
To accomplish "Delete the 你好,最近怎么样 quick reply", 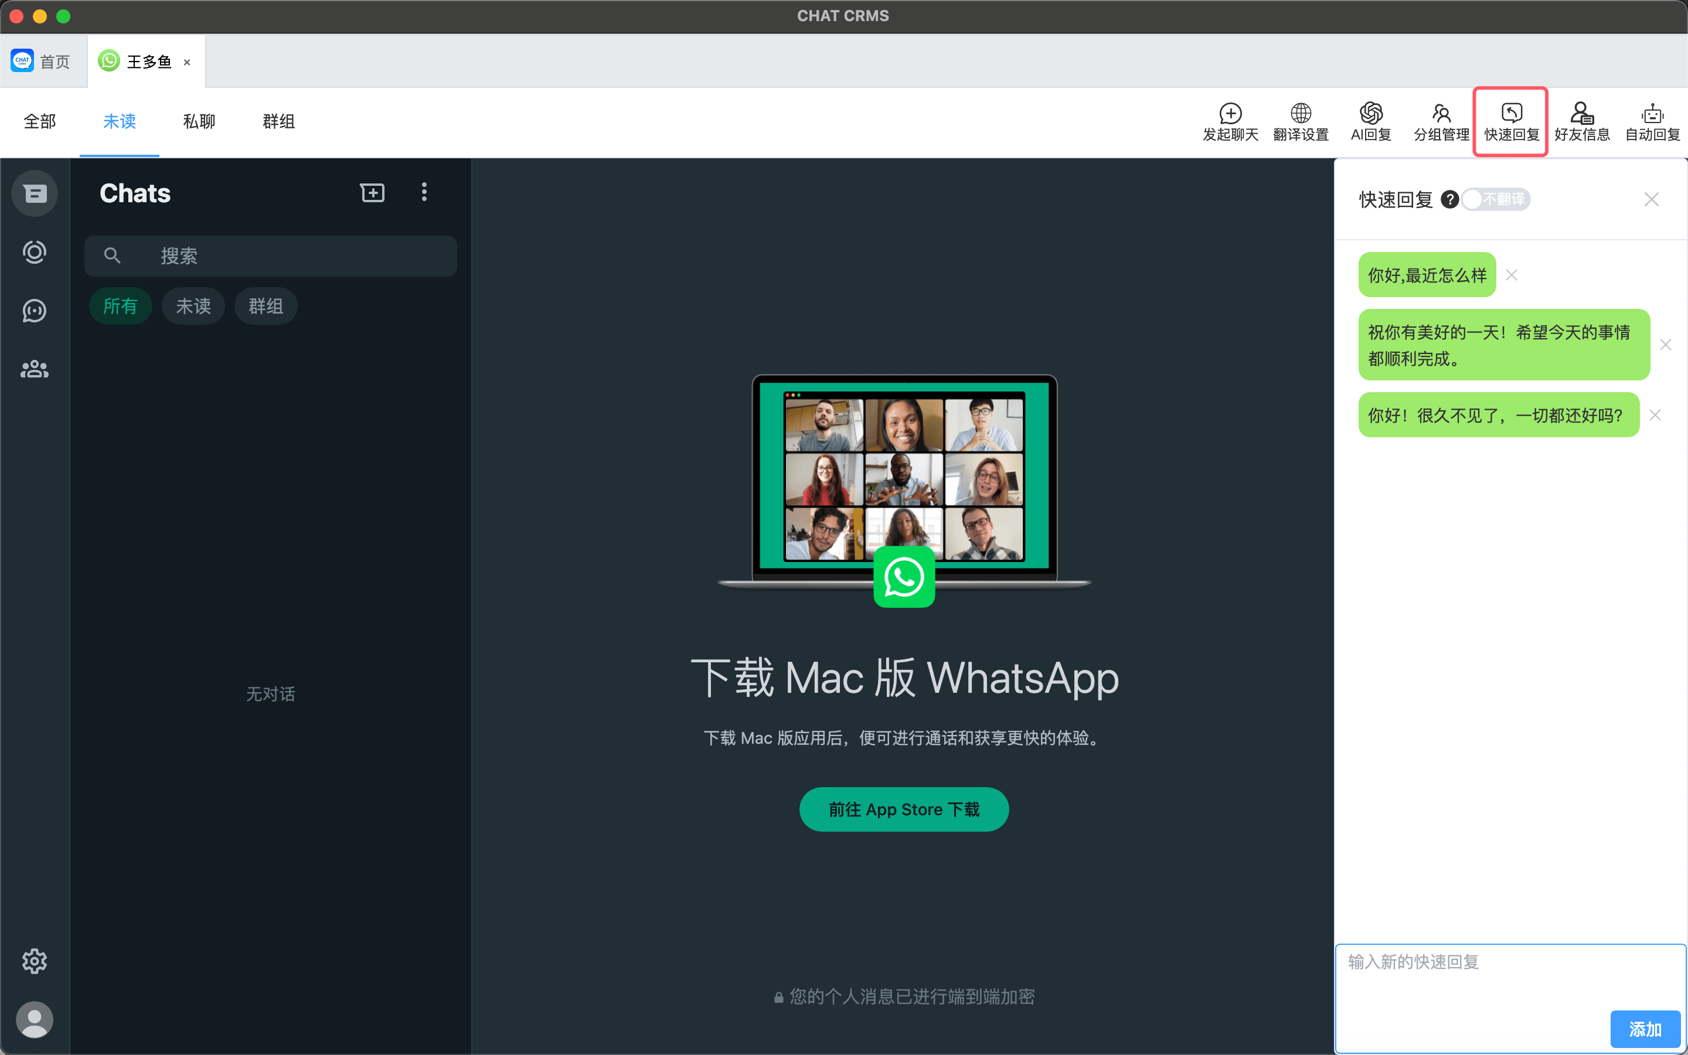I will pos(1512,275).
